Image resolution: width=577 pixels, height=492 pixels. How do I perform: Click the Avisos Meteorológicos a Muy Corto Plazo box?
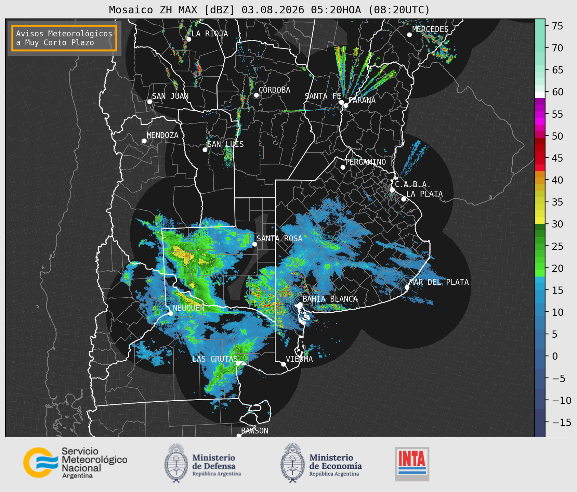[x=64, y=38]
